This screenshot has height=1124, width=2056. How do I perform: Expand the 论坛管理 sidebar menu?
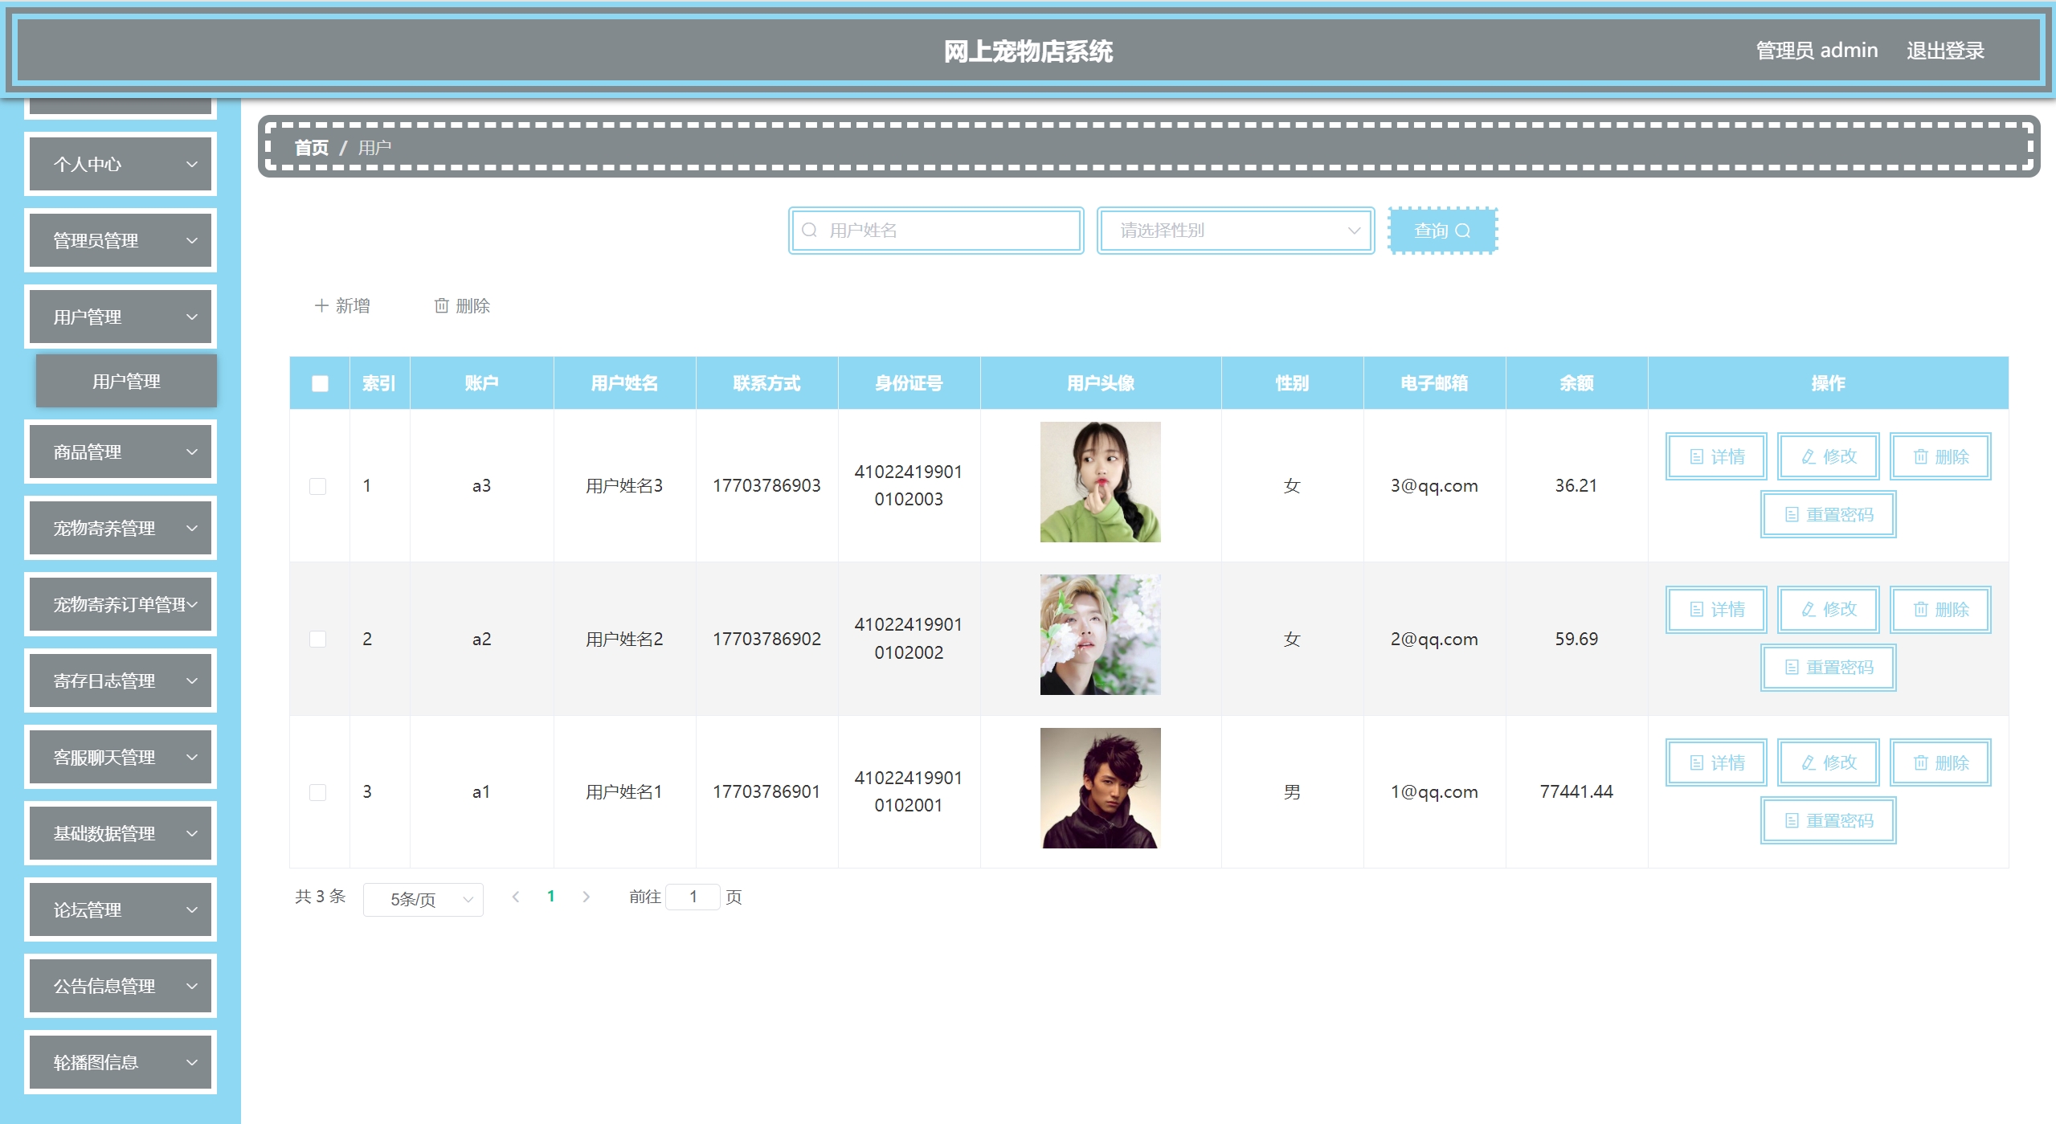[x=121, y=909]
